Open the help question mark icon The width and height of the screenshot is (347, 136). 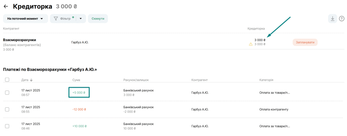pos(342,19)
